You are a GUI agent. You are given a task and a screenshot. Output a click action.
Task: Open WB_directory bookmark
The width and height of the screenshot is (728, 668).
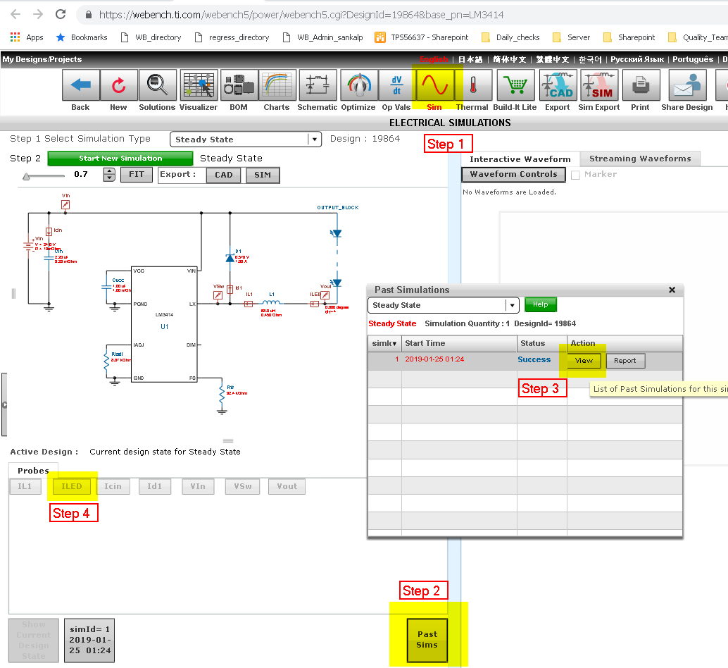tap(151, 37)
